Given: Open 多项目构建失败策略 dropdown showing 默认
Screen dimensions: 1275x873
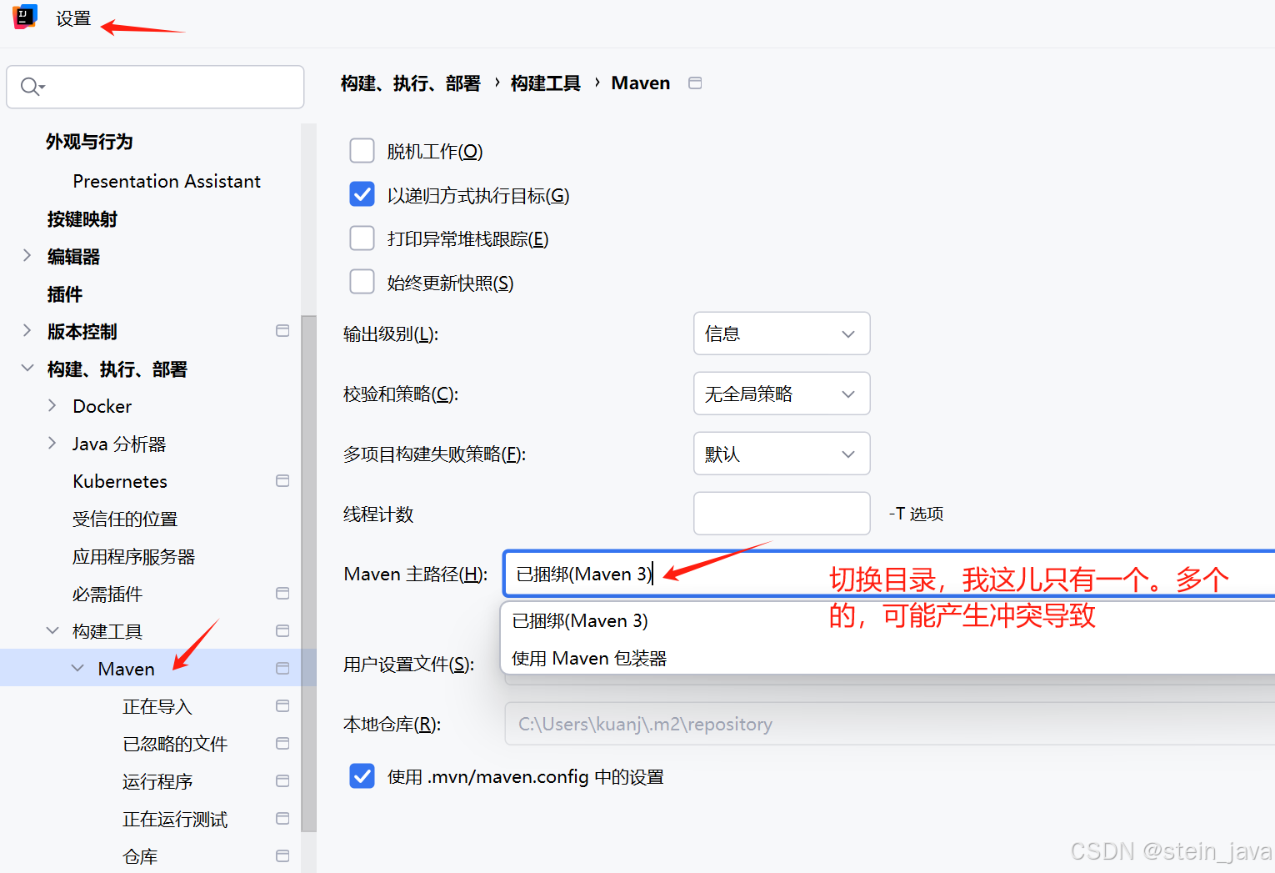Looking at the screenshot, I should tap(782, 454).
